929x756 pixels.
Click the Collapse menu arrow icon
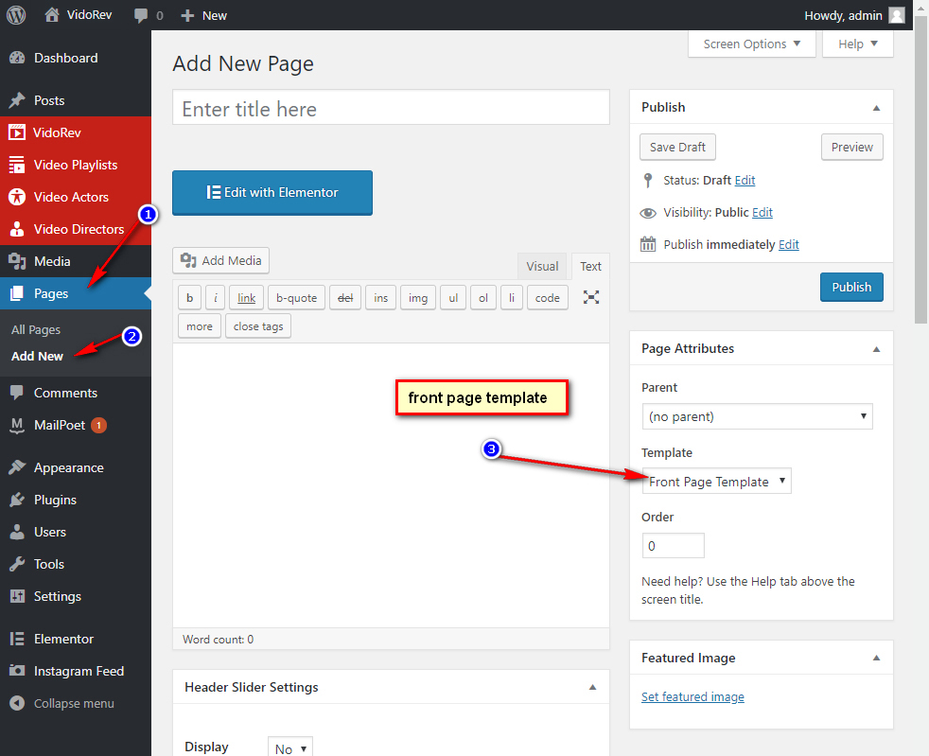(17, 703)
